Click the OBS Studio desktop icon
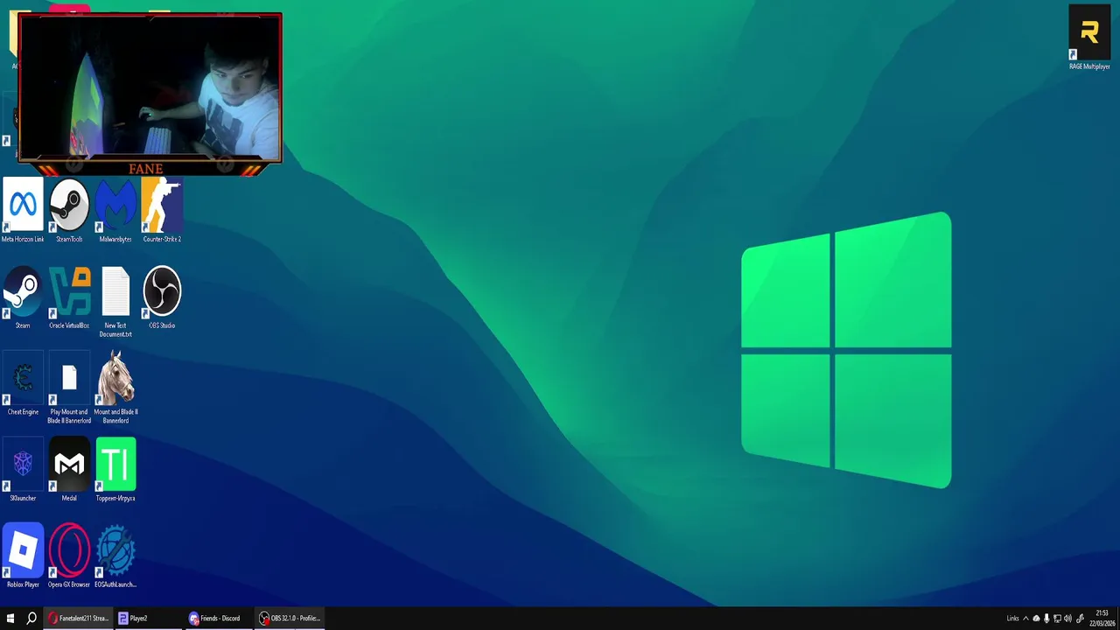The width and height of the screenshot is (1120, 630). tap(162, 297)
